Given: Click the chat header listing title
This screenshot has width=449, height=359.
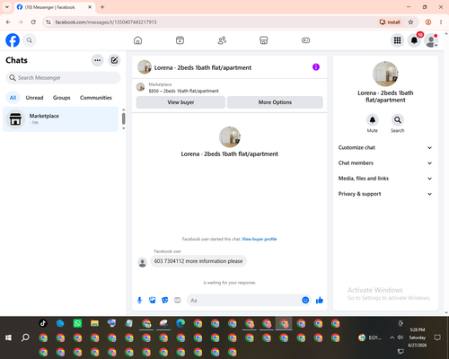Looking at the screenshot, I should pyautogui.click(x=203, y=68).
